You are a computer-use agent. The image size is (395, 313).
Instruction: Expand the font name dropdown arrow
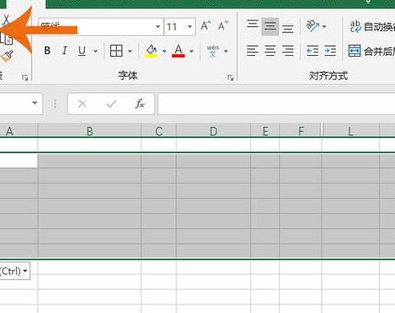(158, 27)
